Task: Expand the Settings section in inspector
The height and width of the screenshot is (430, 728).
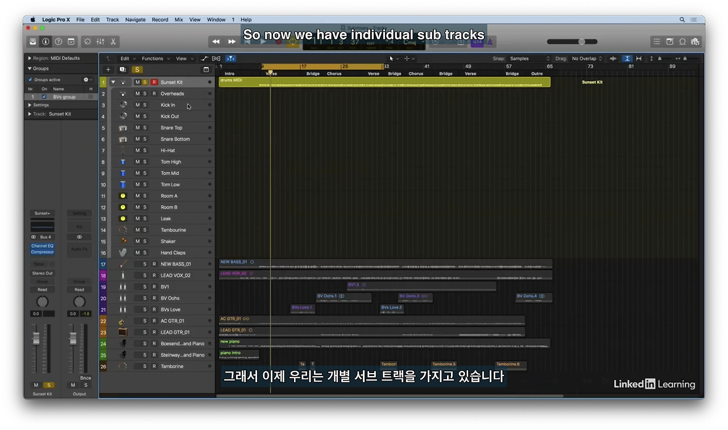Action: tap(30, 105)
